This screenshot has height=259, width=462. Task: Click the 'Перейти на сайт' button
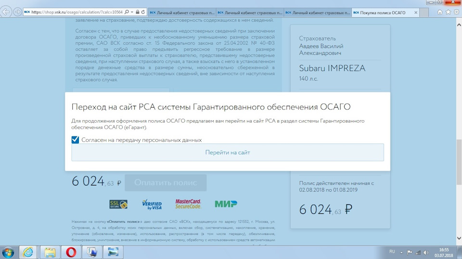click(228, 152)
